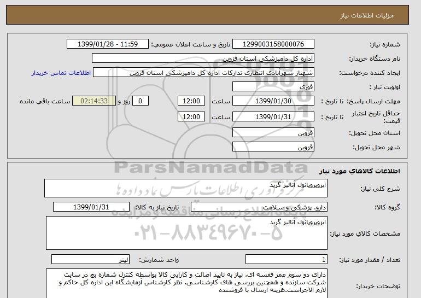Select the label نام دستگاه خریدار
This screenshot has height=298, width=421.
click(x=375, y=59)
